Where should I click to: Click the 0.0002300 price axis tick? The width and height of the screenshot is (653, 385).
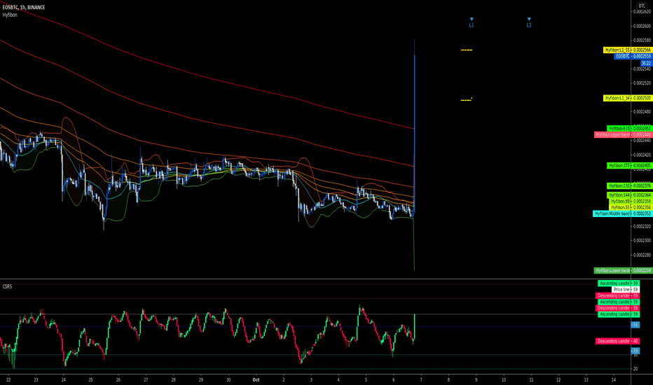click(642, 241)
